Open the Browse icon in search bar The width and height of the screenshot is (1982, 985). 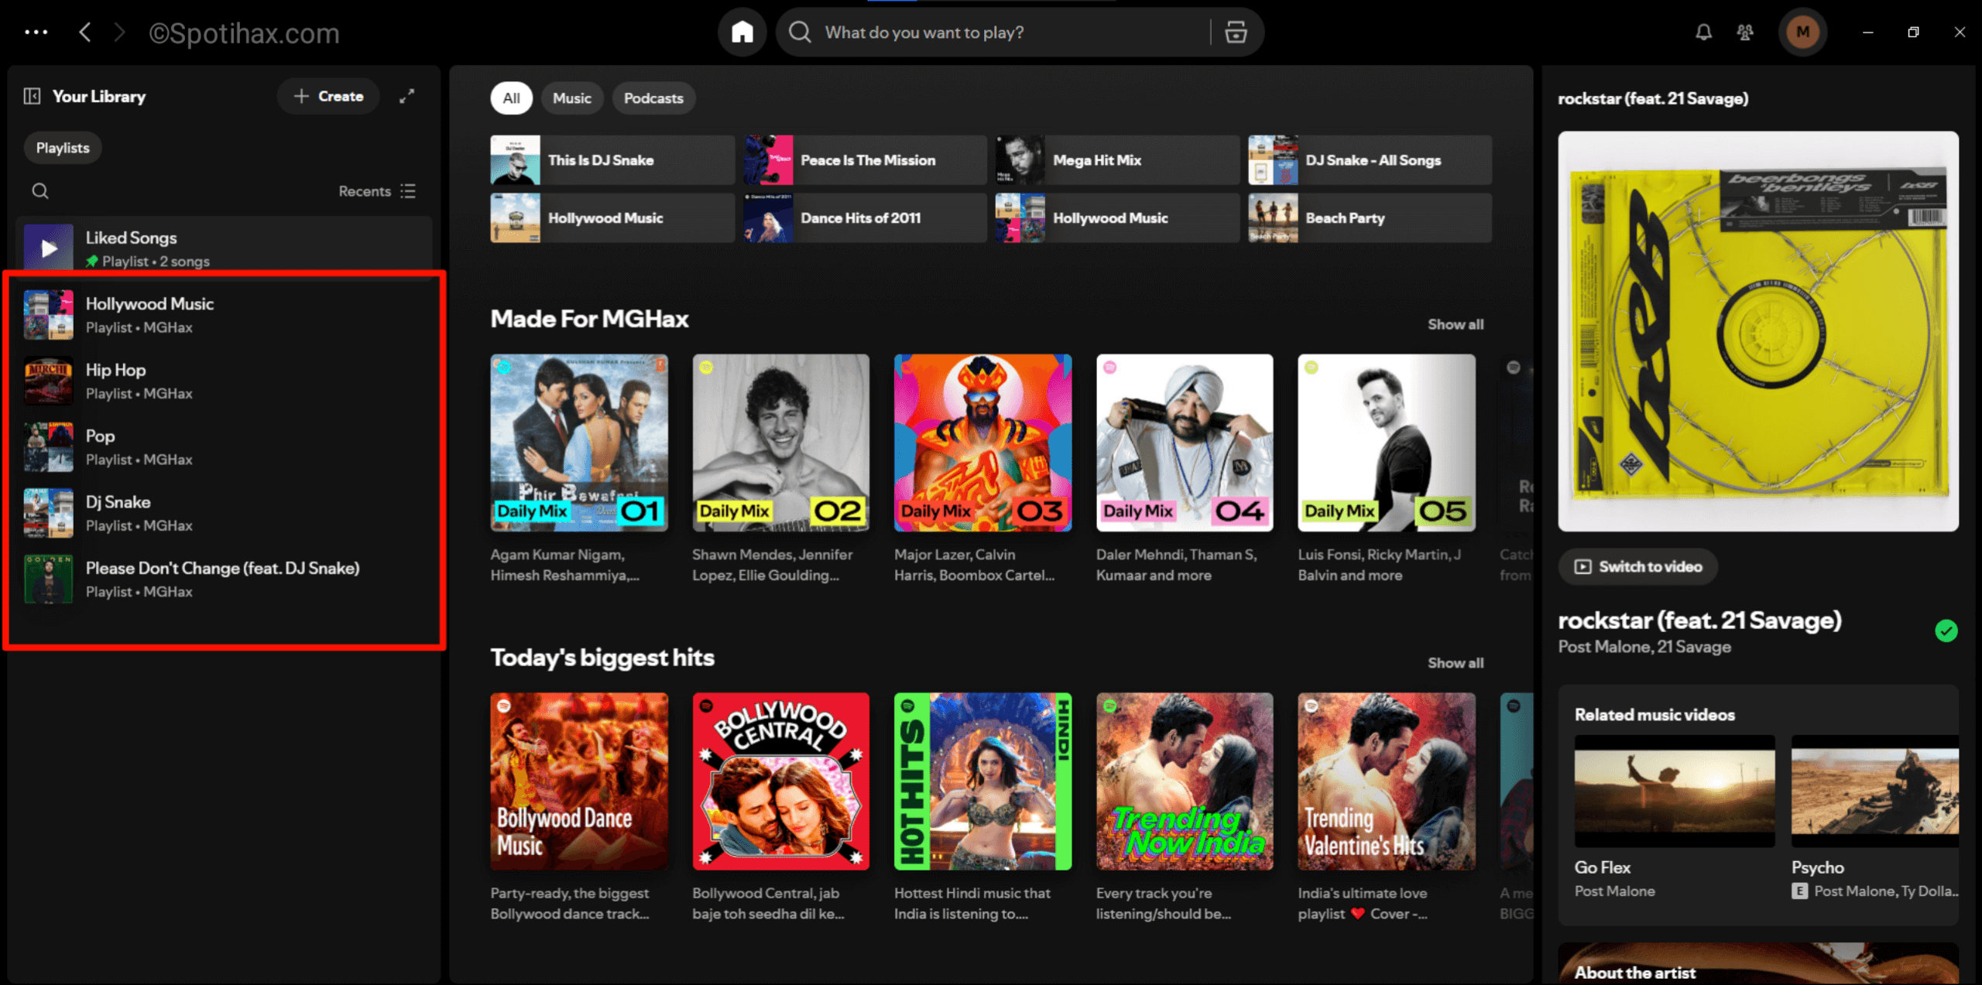[x=1236, y=32]
